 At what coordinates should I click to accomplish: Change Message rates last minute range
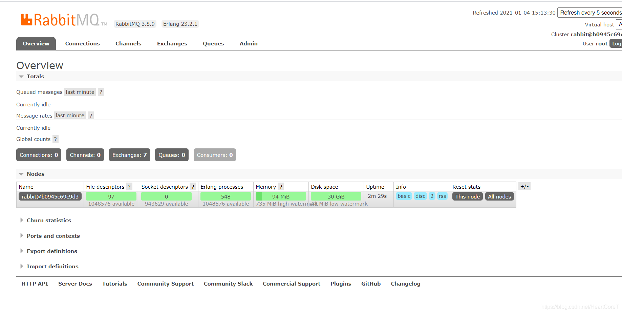[70, 116]
